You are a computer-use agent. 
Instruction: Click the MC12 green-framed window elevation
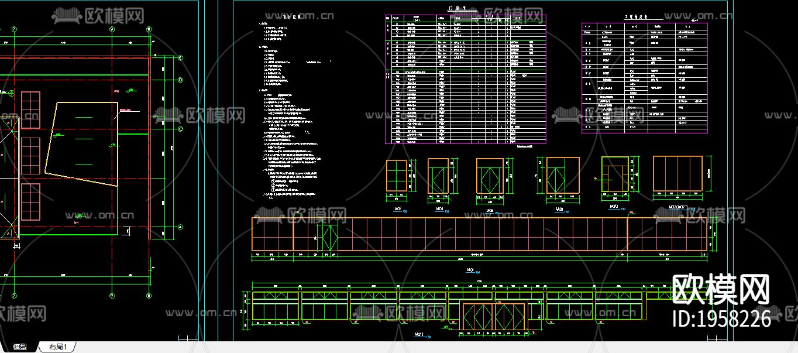coord(615,174)
